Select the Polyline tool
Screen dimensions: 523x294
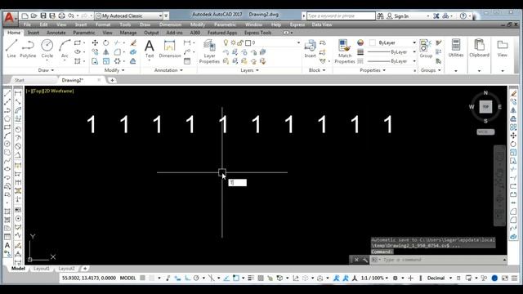click(x=28, y=48)
